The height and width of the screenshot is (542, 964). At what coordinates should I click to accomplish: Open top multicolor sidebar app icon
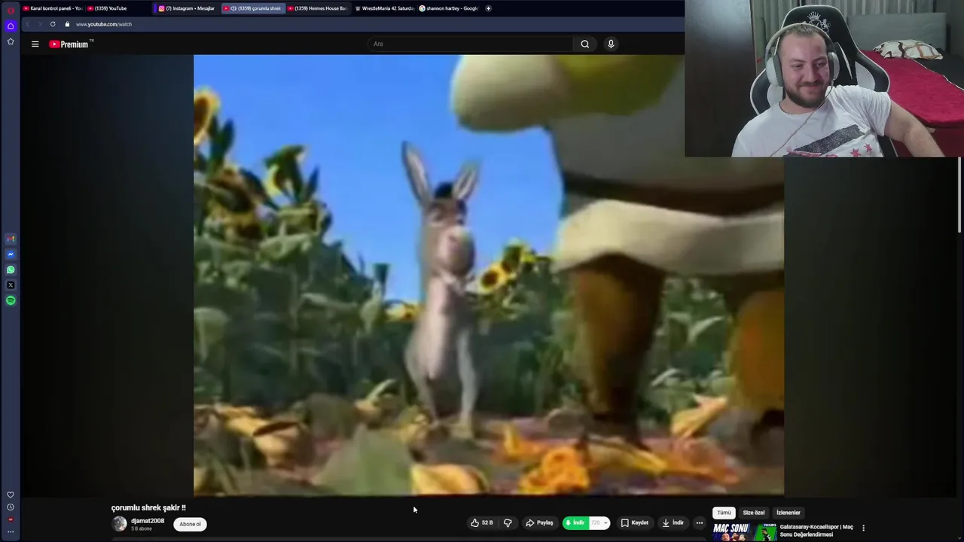click(11, 239)
